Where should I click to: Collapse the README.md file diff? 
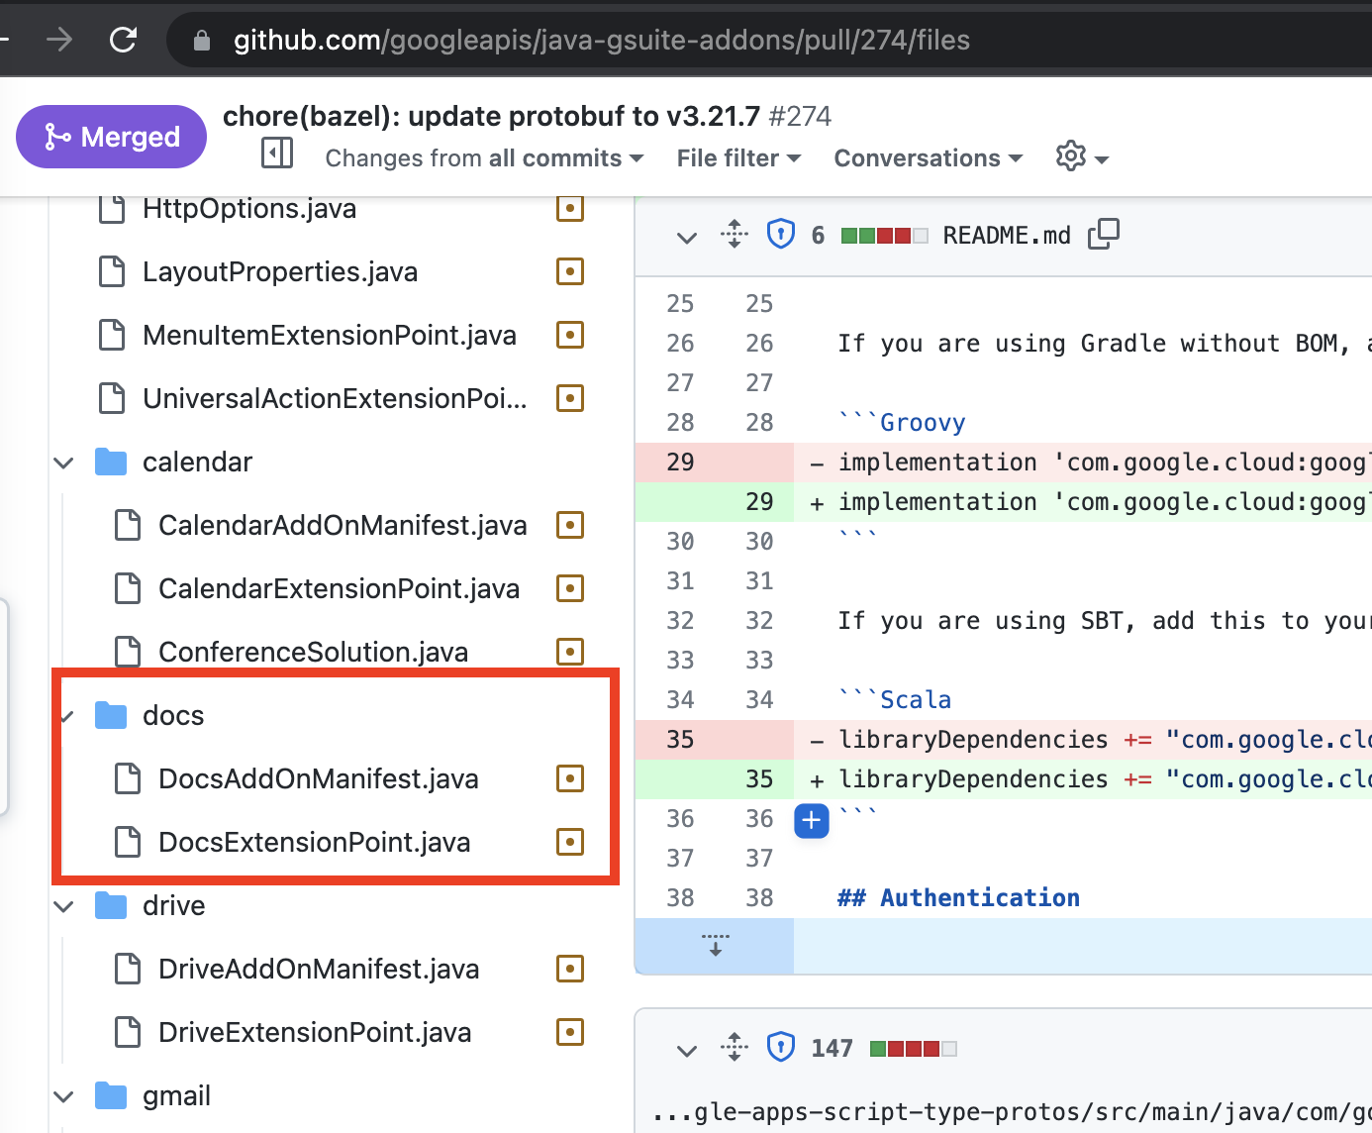coord(686,236)
